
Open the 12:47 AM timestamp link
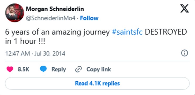click(18, 54)
